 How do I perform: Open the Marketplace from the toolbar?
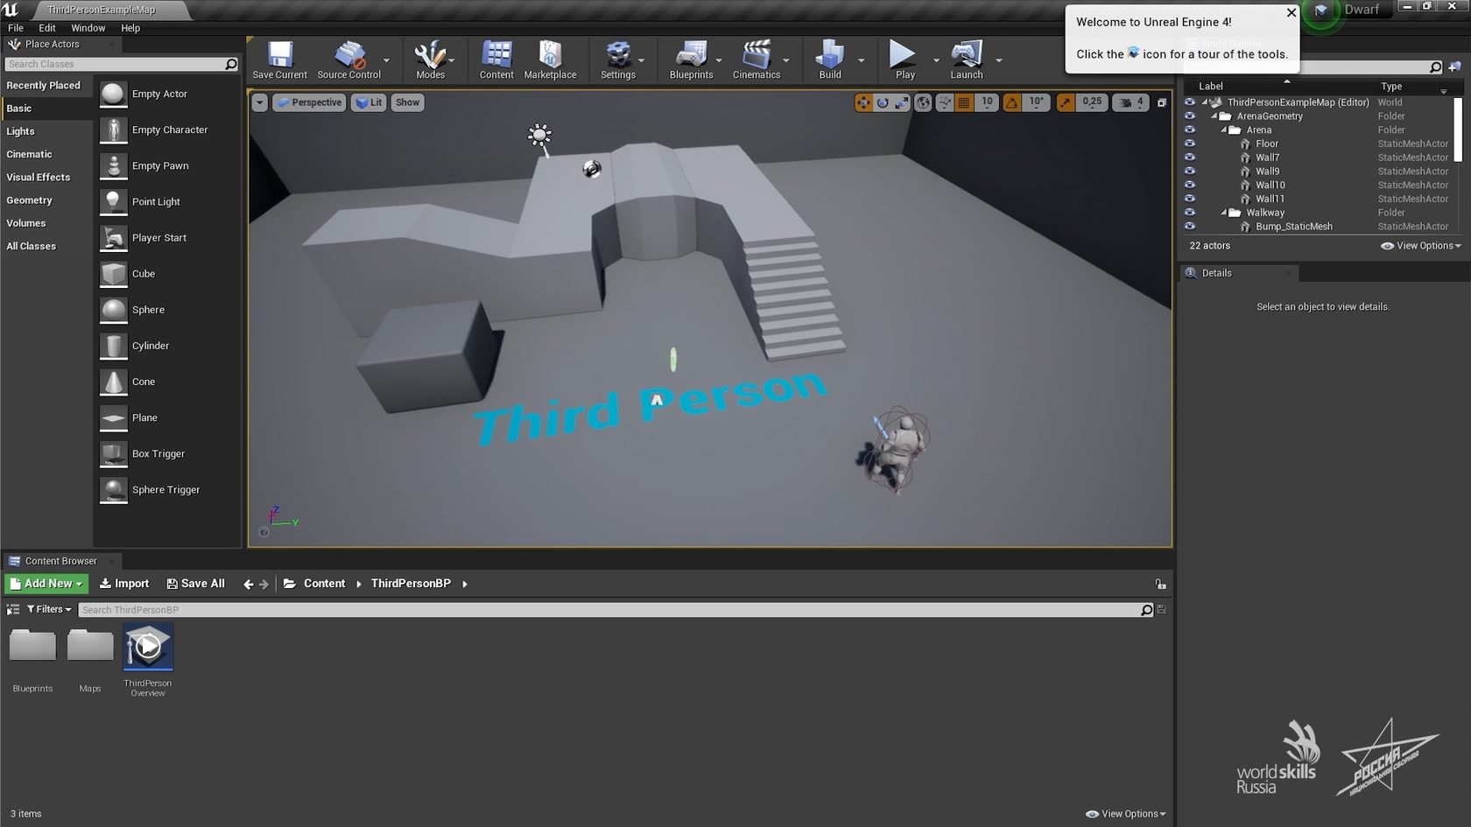pyautogui.click(x=550, y=60)
